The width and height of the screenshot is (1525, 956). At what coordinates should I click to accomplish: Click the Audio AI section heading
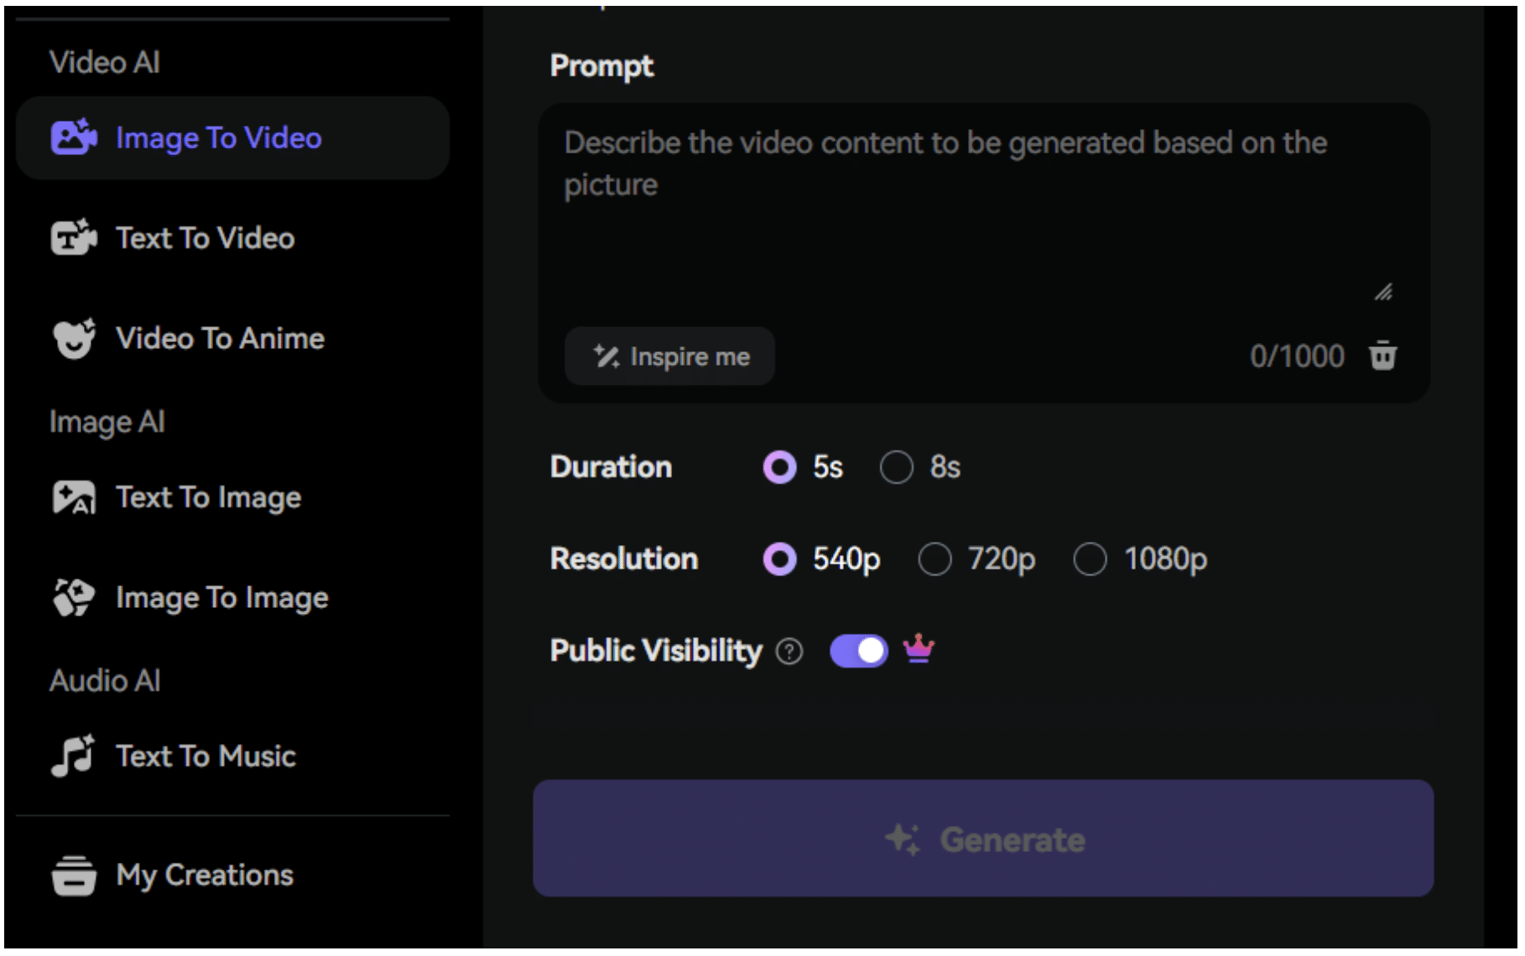point(105,680)
